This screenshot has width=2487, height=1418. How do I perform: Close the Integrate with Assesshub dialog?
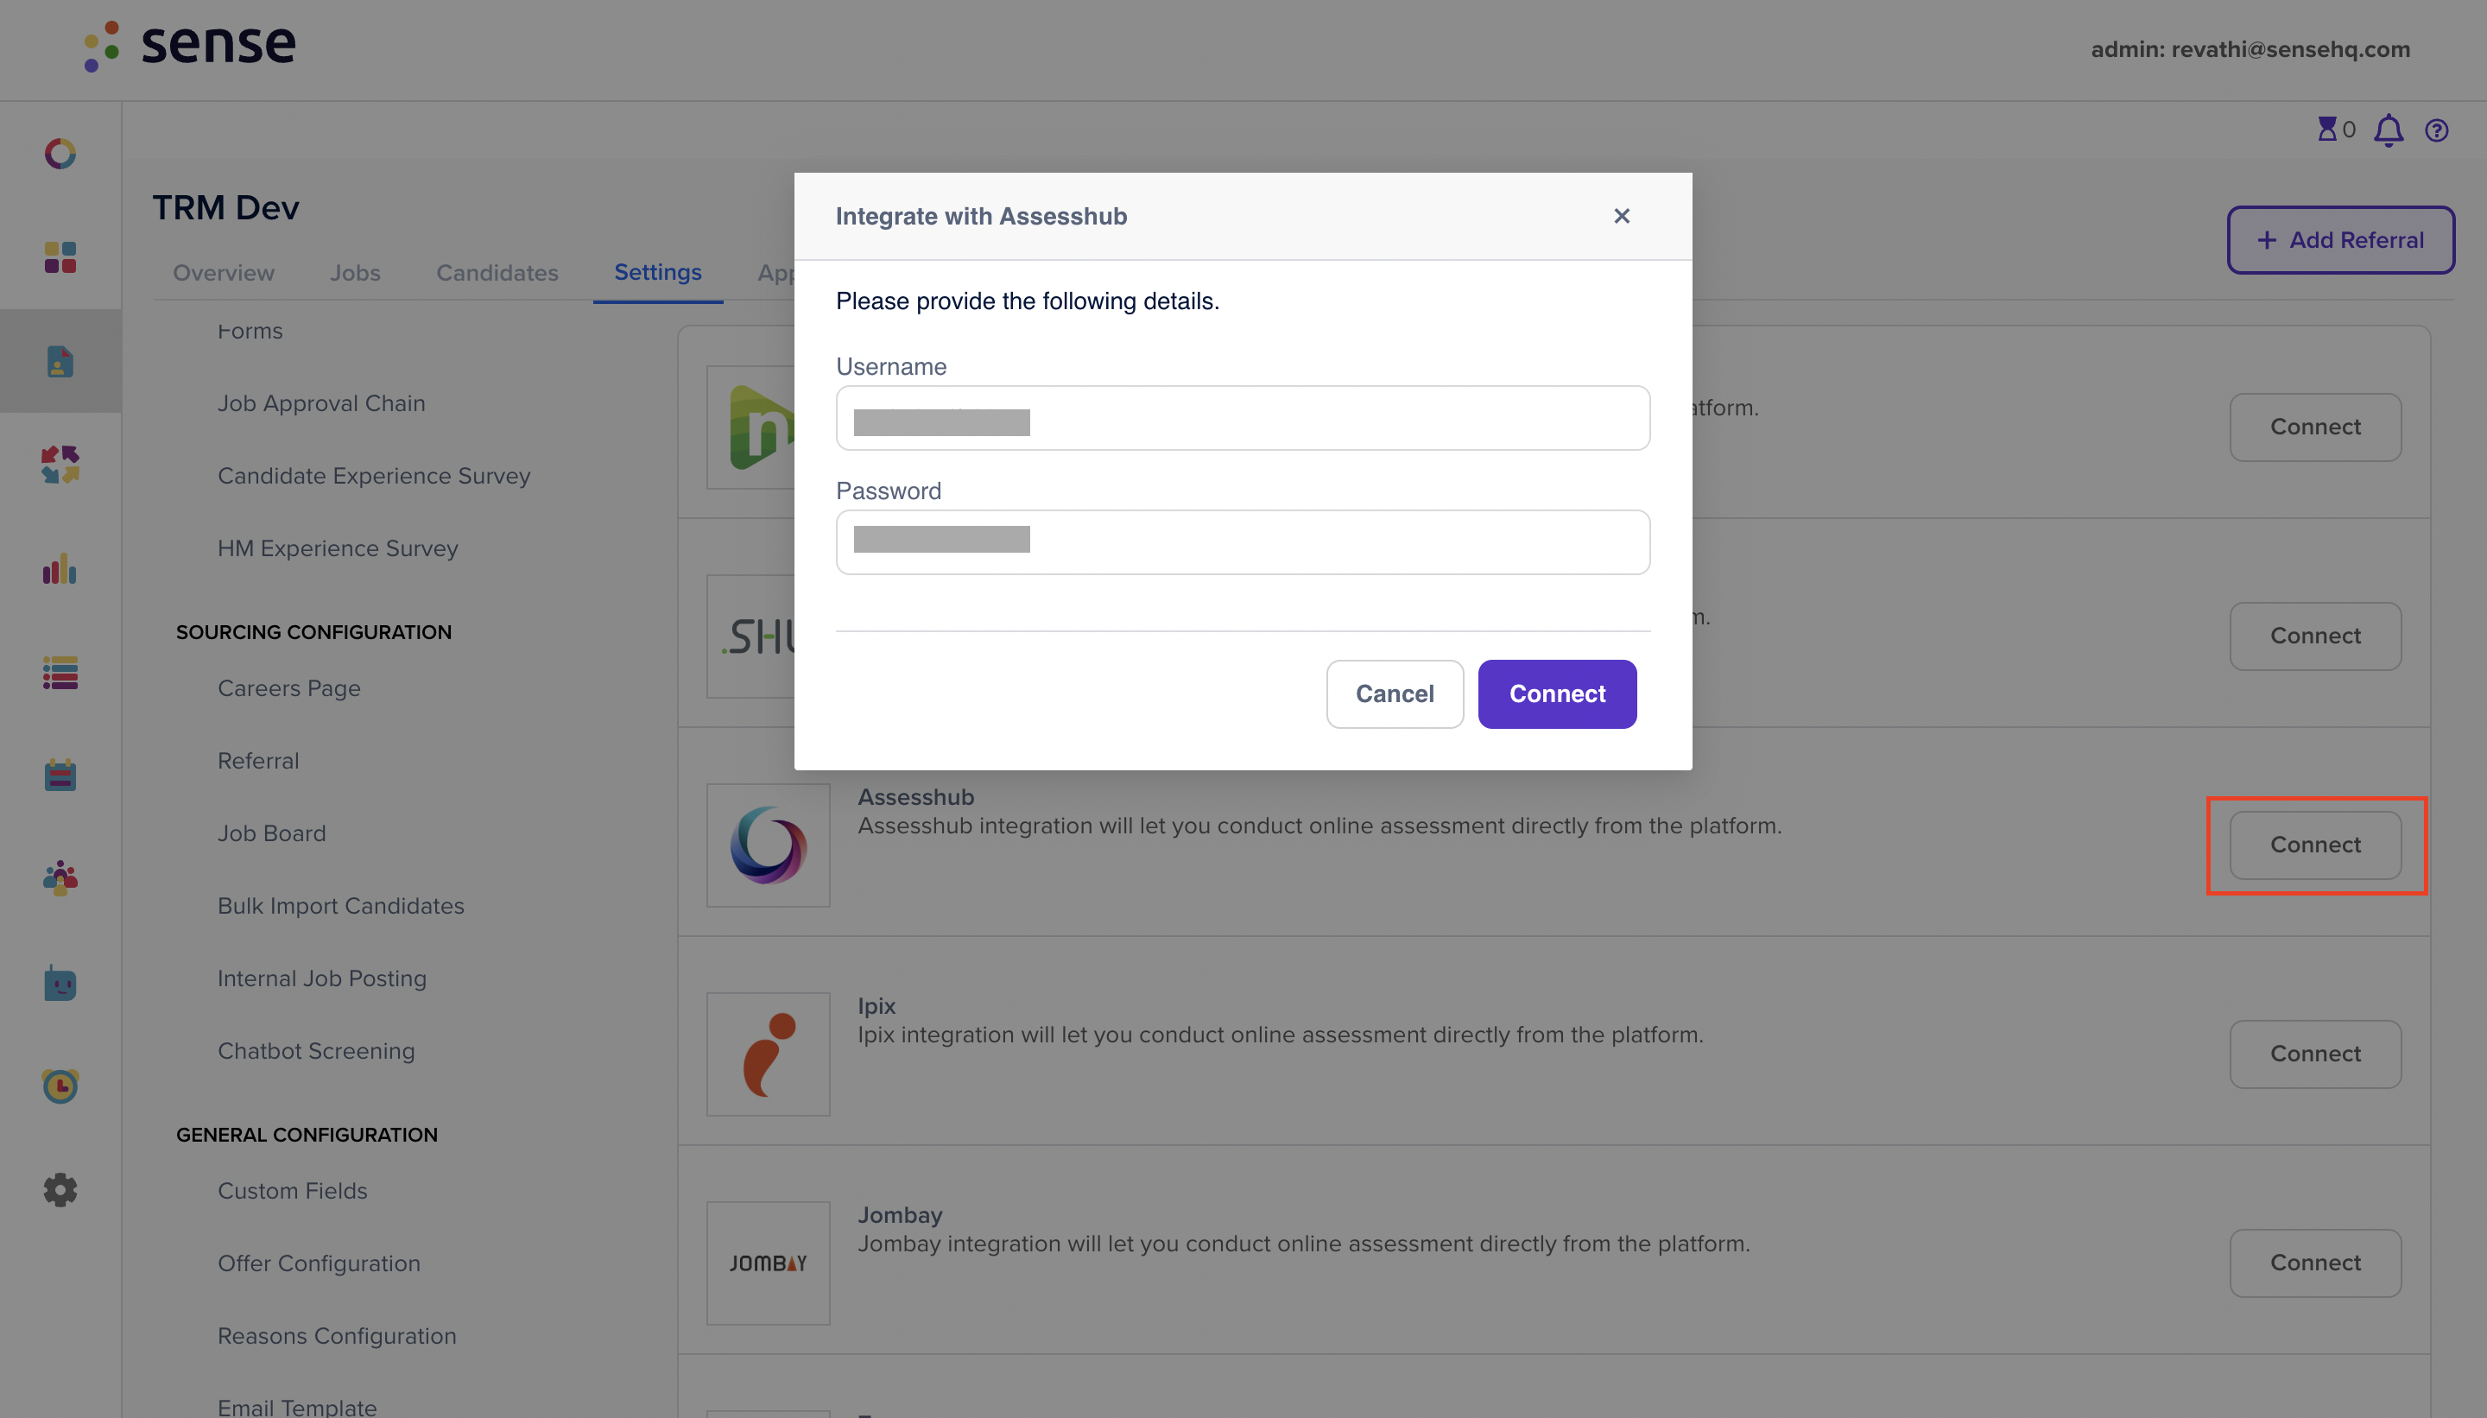click(x=1622, y=216)
